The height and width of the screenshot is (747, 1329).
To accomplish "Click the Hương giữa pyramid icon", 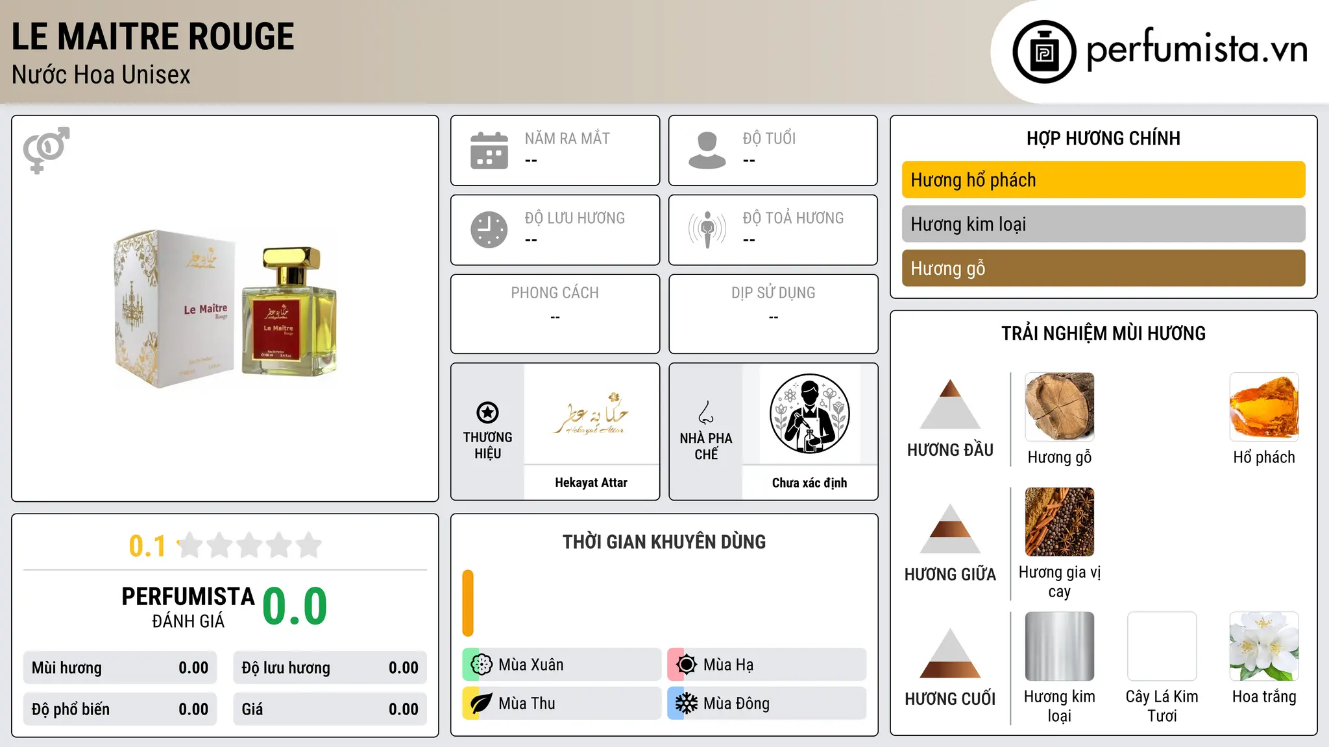I will point(950,528).
